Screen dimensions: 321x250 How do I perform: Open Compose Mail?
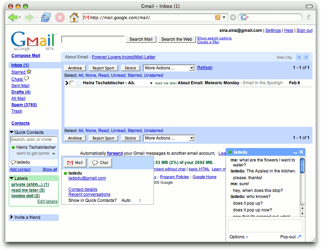(25, 56)
